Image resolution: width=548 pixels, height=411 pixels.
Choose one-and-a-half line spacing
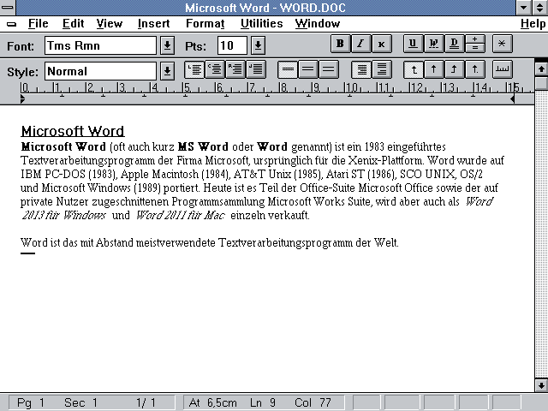click(308, 69)
